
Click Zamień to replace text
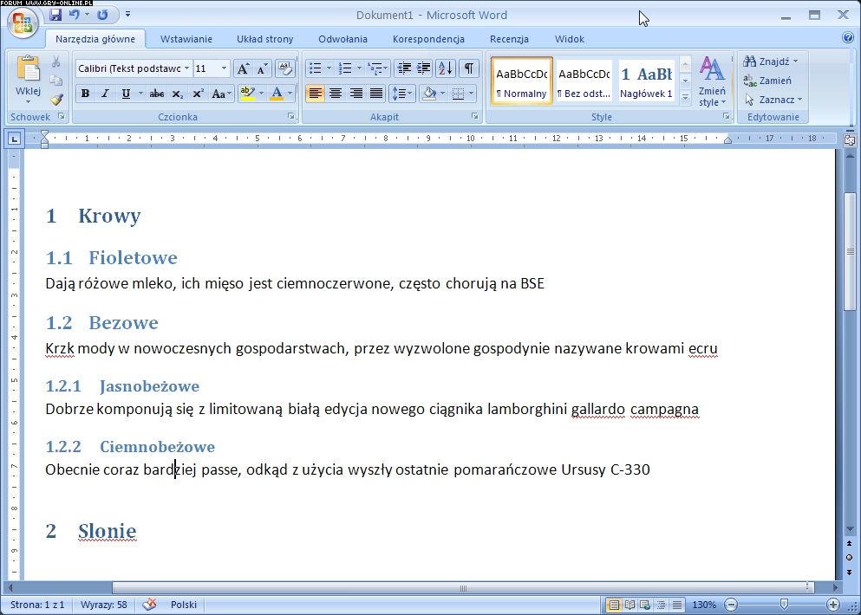point(767,81)
